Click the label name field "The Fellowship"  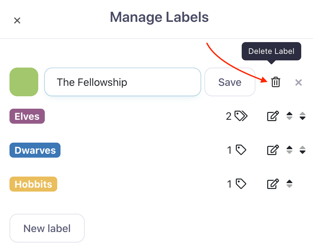pos(122,82)
